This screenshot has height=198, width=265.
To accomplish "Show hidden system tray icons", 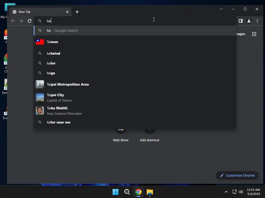I will click(x=226, y=192).
